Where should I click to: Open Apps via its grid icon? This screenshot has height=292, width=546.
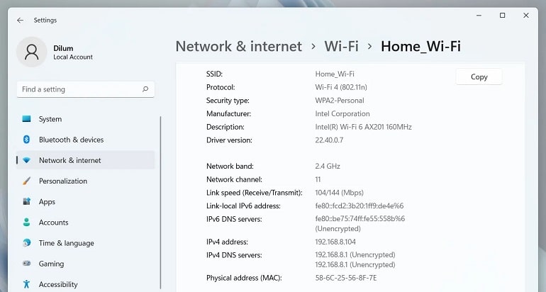point(26,201)
